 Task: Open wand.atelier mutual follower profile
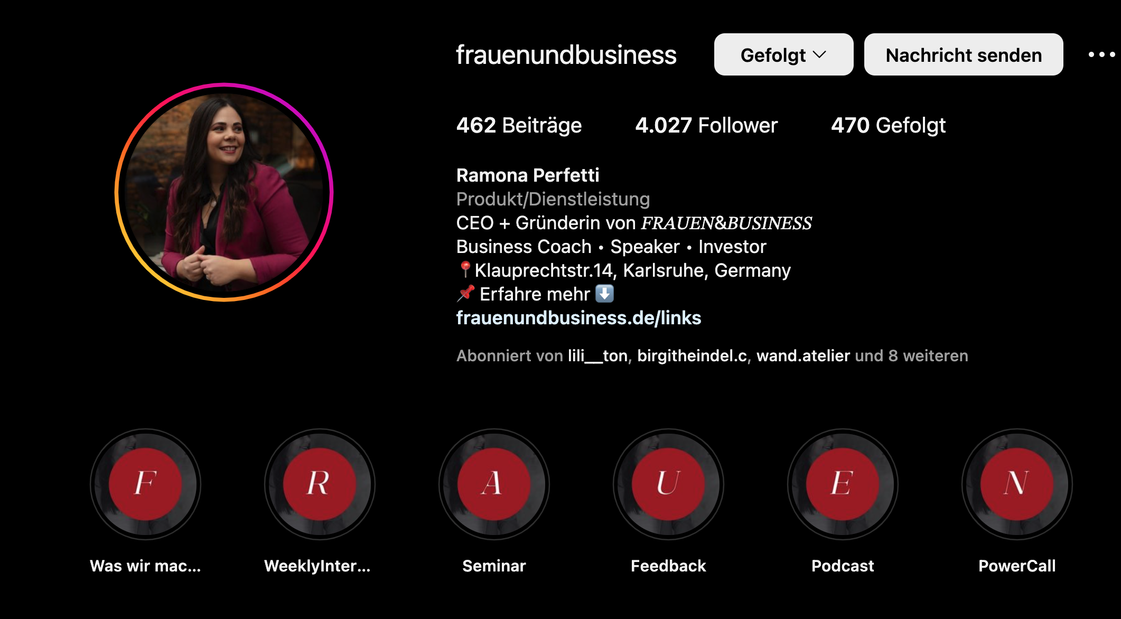pyautogui.click(x=803, y=356)
